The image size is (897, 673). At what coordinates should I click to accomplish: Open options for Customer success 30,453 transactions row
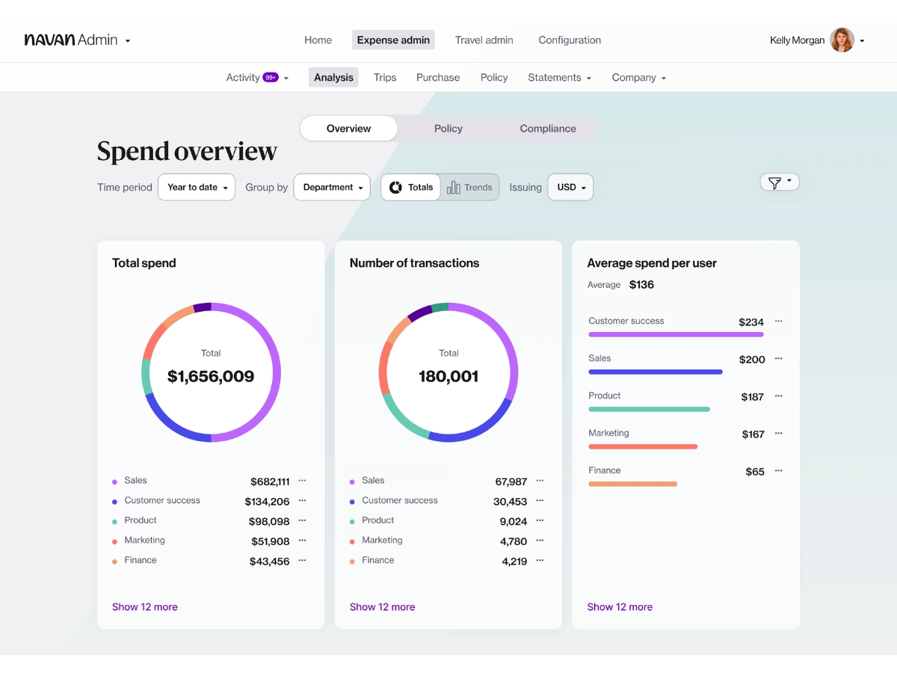pyautogui.click(x=540, y=501)
